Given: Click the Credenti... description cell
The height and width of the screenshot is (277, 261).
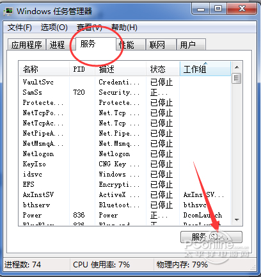Looking at the screenshot, I should [119, 82].
